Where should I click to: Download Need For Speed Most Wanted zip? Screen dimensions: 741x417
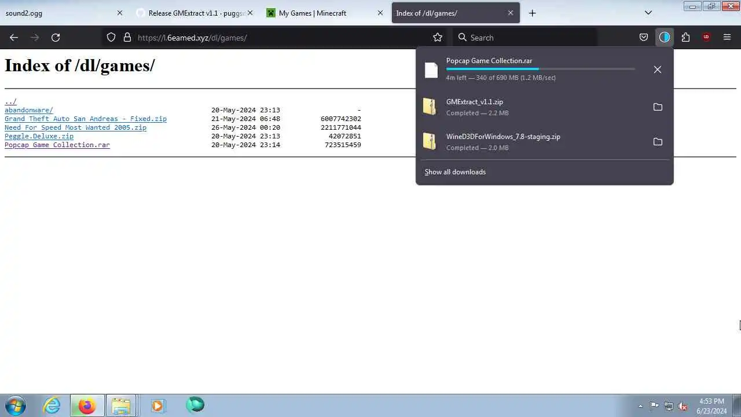(75, 127)
